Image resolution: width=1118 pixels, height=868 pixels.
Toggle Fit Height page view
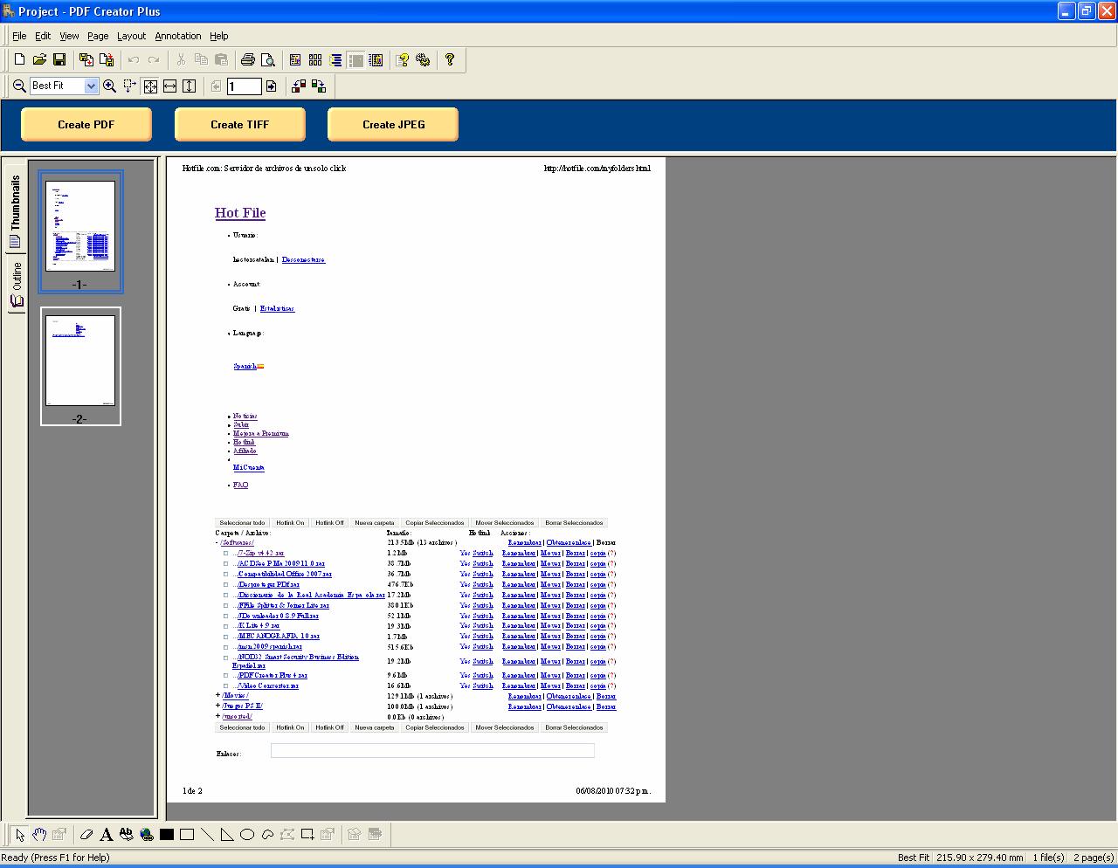[x=189, y=86]
